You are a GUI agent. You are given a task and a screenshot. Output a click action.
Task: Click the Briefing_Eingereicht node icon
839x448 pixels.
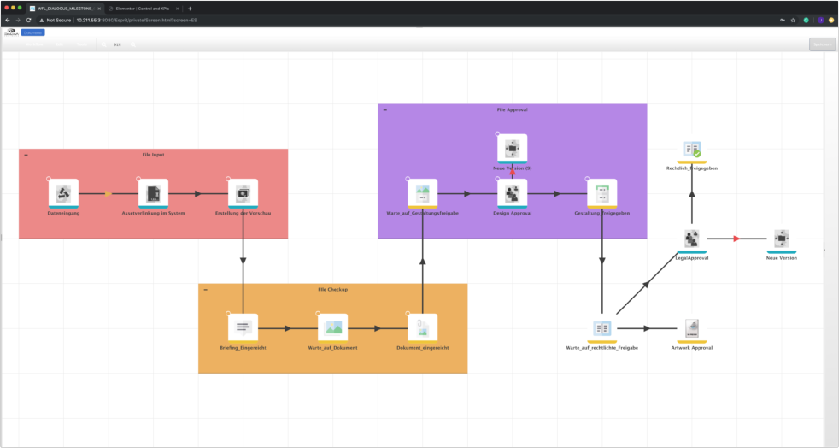pyautogui.click(x=243, y=327)
